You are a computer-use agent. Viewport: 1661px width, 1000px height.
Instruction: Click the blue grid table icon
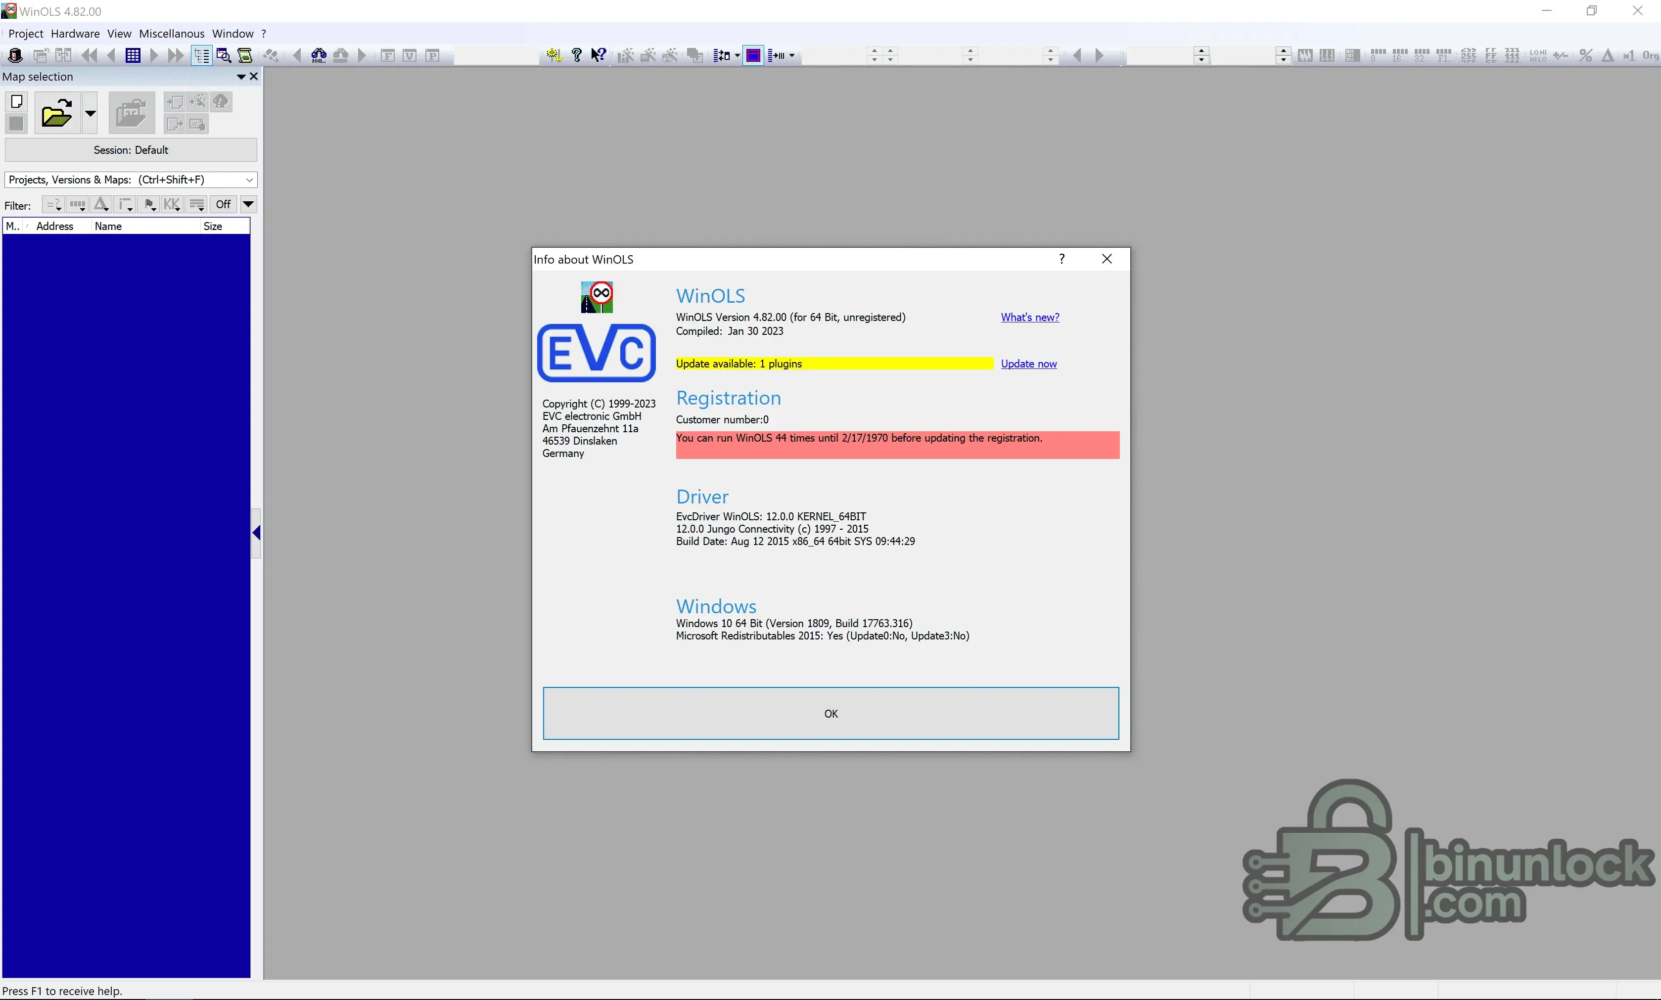point(133,55)
